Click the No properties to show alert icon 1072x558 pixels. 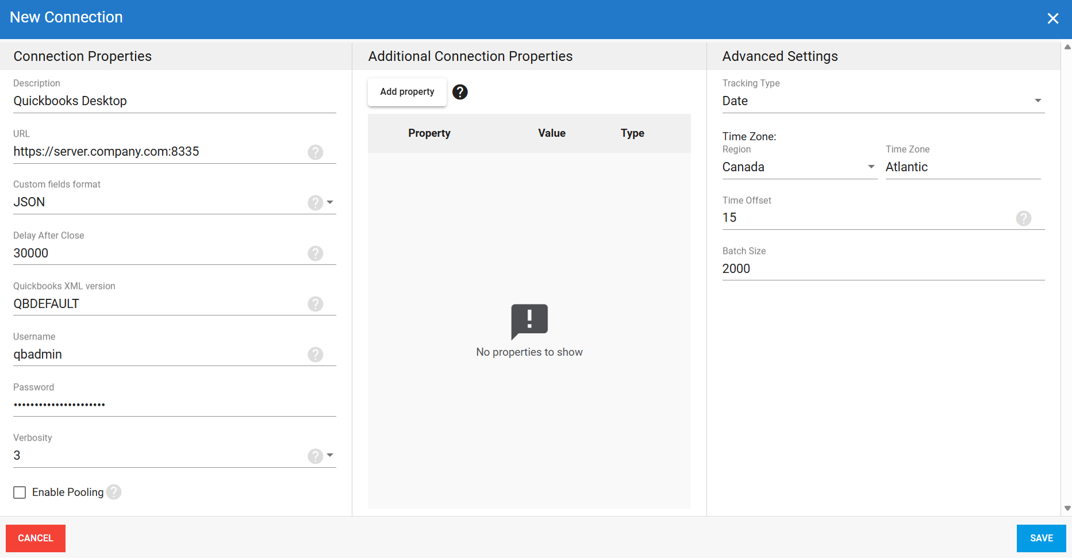(x=529, y=322)
